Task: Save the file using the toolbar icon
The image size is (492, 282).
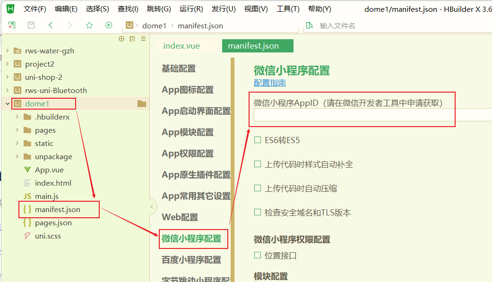Action: pos(31,25)
